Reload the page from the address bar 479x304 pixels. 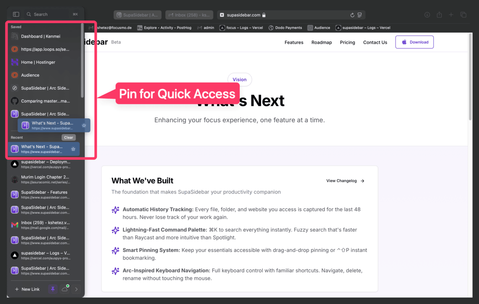pyautogui.click(x=352, y=15)
